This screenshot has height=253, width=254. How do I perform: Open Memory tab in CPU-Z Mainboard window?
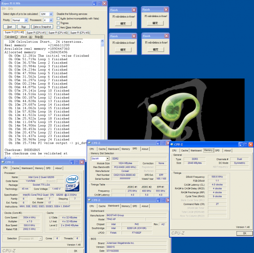coord(126,206)
